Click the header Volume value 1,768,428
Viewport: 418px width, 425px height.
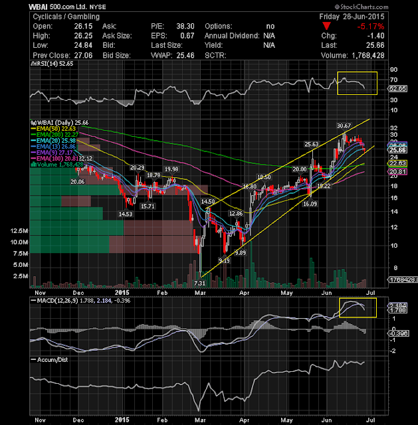click(368, 55)
